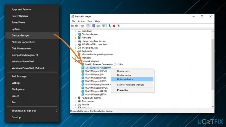Click the adapter icon beside WAN Miniport (PPPOE)

tap(83, 88)
